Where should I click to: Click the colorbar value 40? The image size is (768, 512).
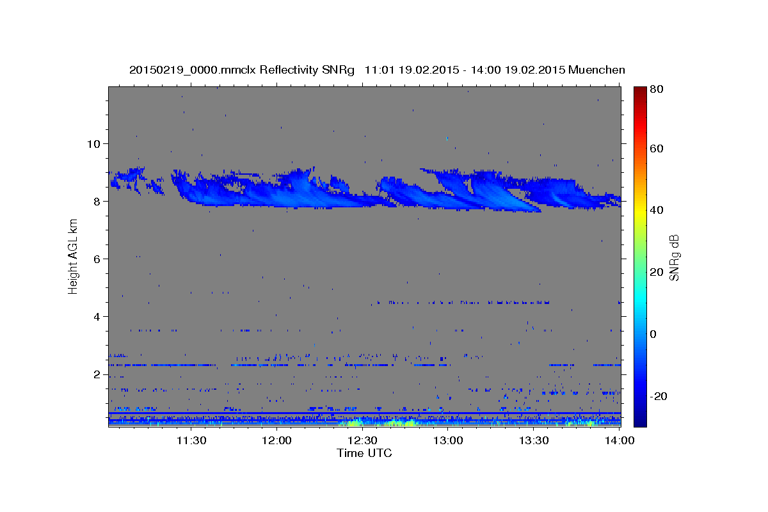coord(656,210)
